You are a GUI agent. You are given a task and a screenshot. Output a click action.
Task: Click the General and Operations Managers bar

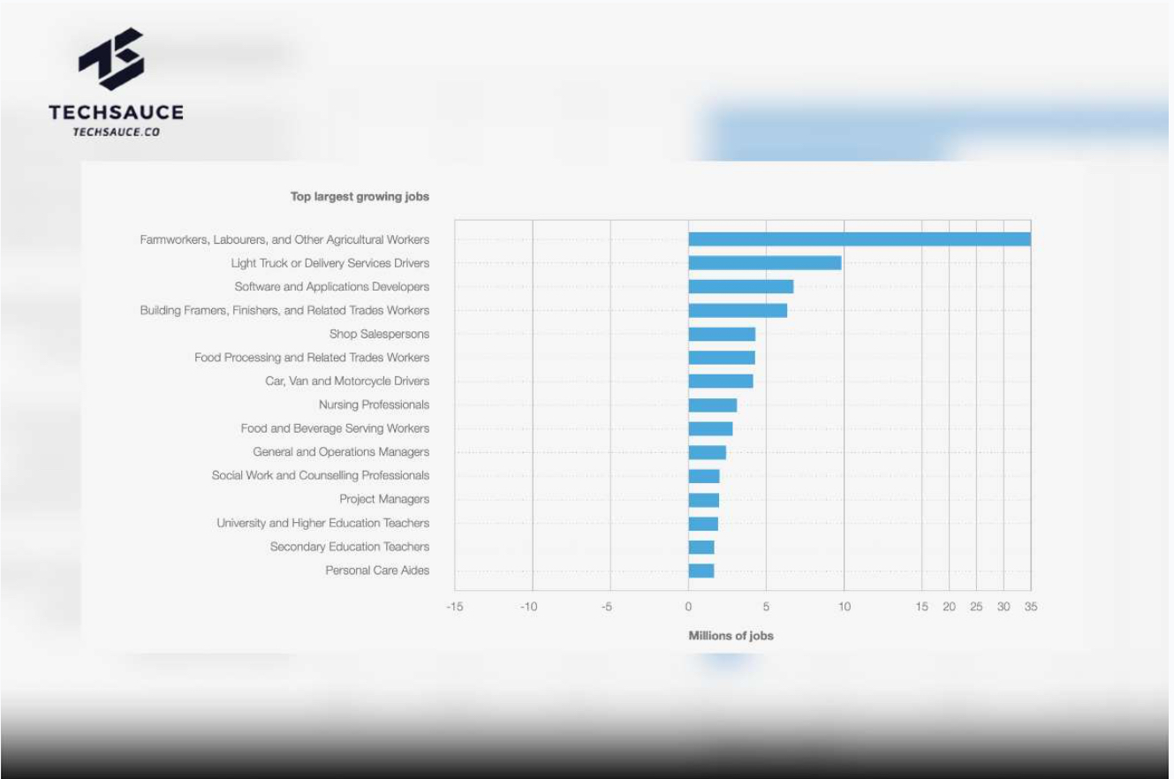[707, 452]
